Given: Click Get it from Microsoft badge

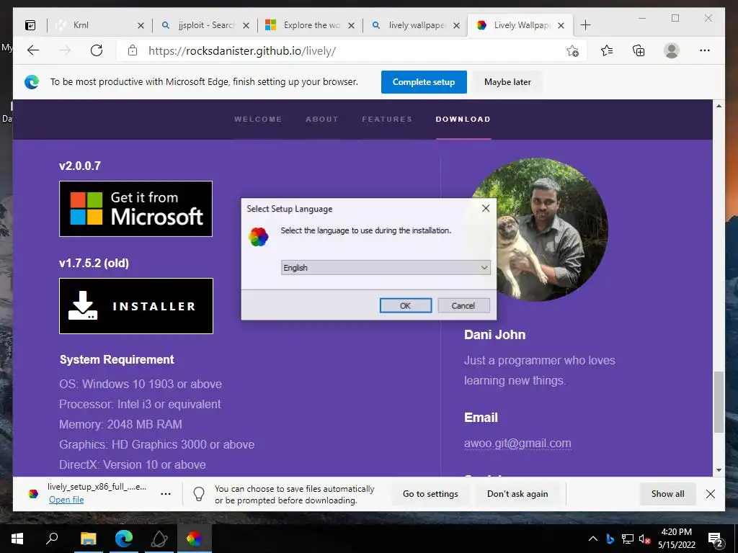Looking at the screenshot, I should pos(135,209).
